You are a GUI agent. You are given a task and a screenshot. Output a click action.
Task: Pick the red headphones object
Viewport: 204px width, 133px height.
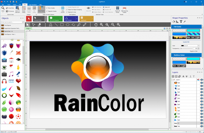pos(4,81)
